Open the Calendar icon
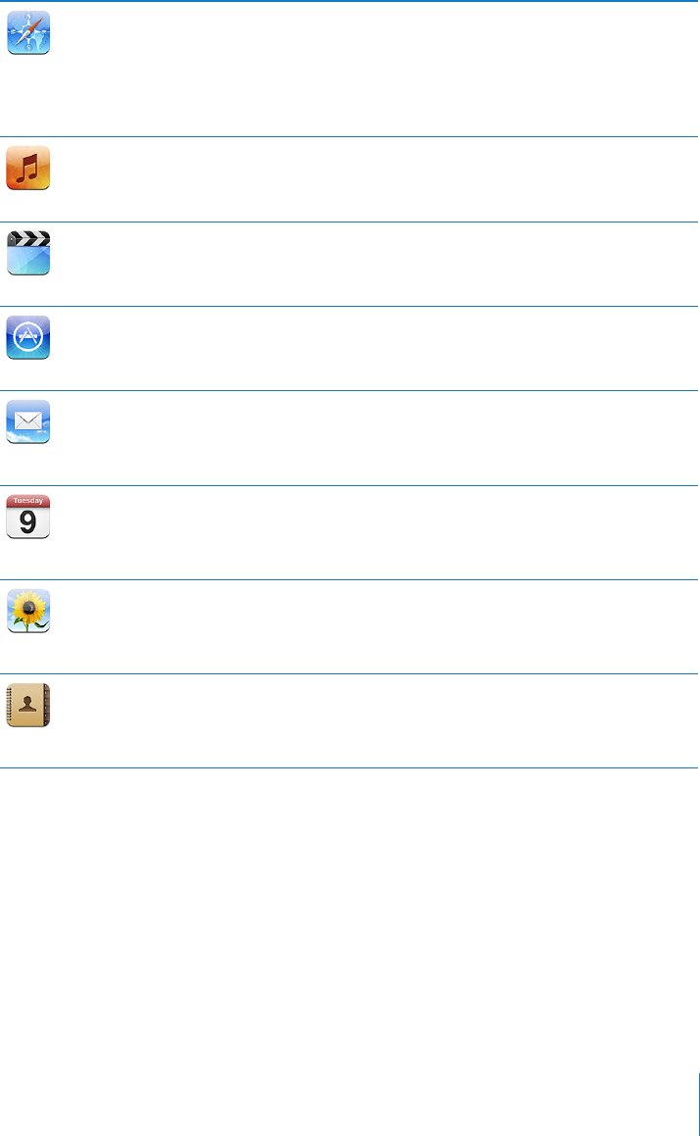The width and height of the screenshot is (700, 1136). click(x=28, y=517)
